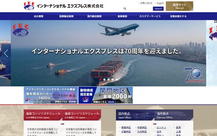217x136 pixels.
Task: Show previous slide with left arrow
Action: tap(6, 53)
